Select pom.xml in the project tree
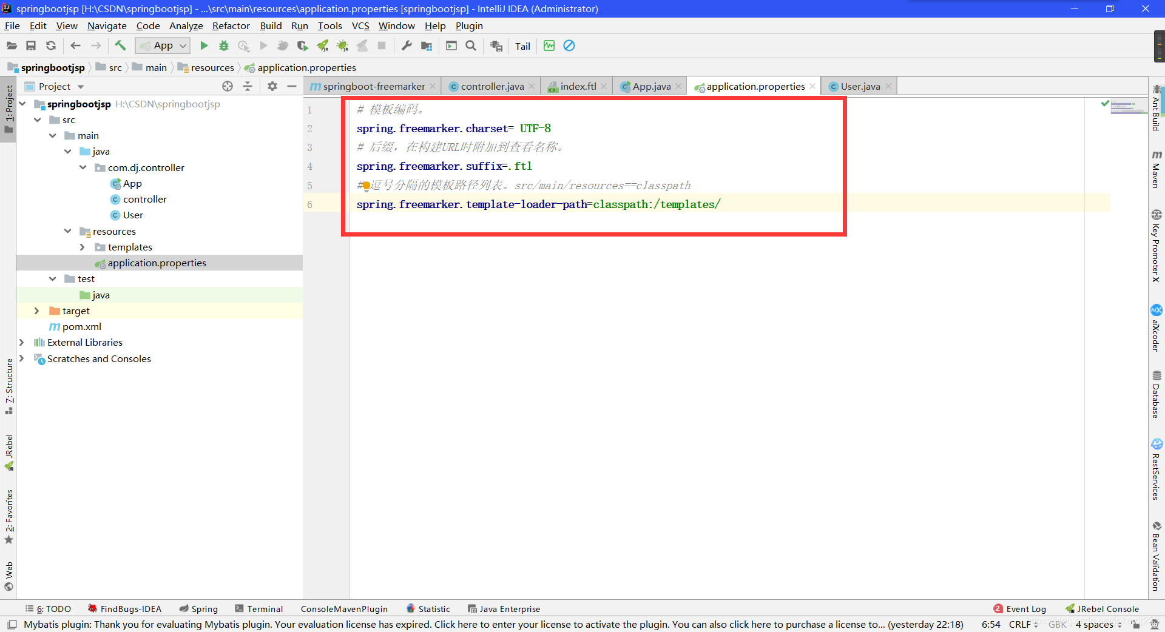The width and height of the screenshot is (1165, 632). pyautogui.click(x=81, y=326)
